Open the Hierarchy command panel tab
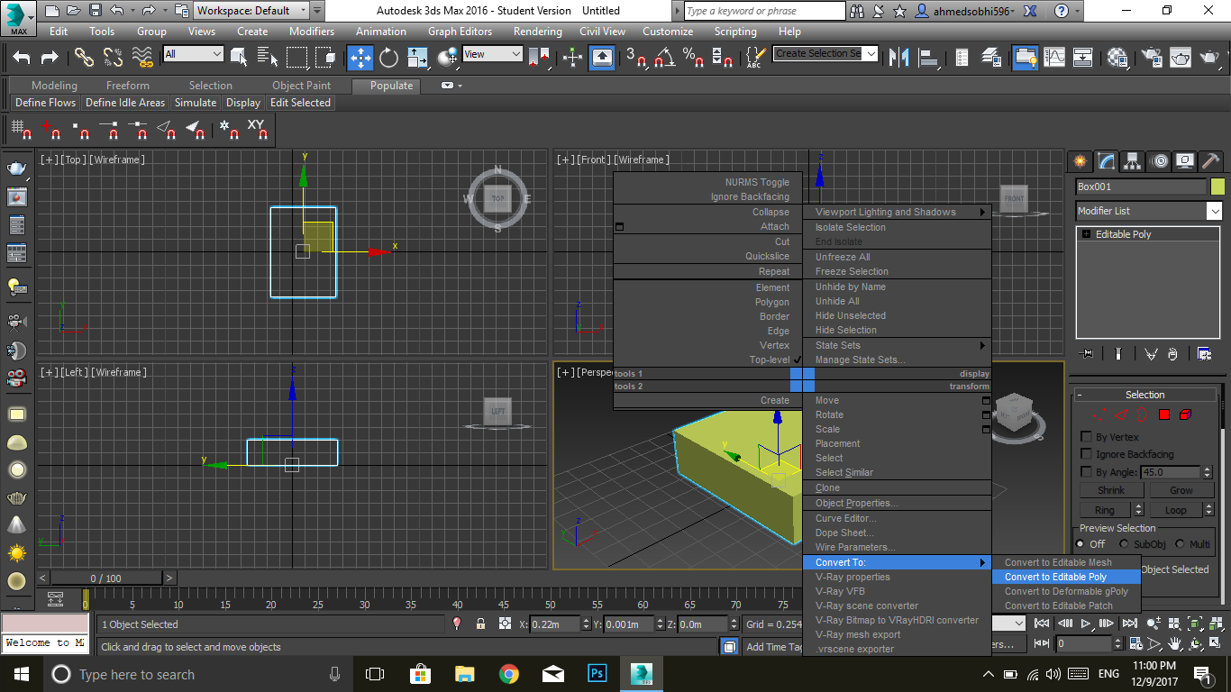The image size is (1231, 692). pyautogui.click(x=1132, y=161)
